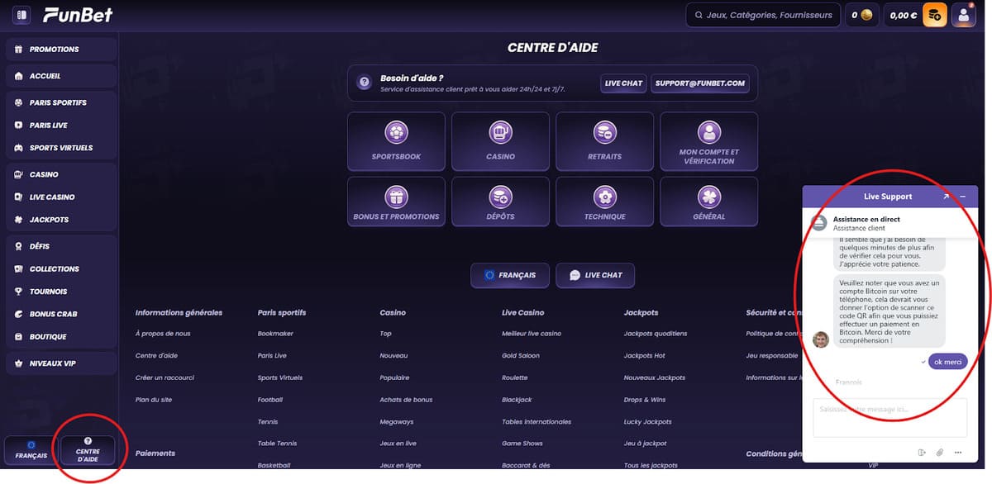This screenshot has width=992, height=484.
Task: Open the Retraits help category
Action: pos(606,140)
